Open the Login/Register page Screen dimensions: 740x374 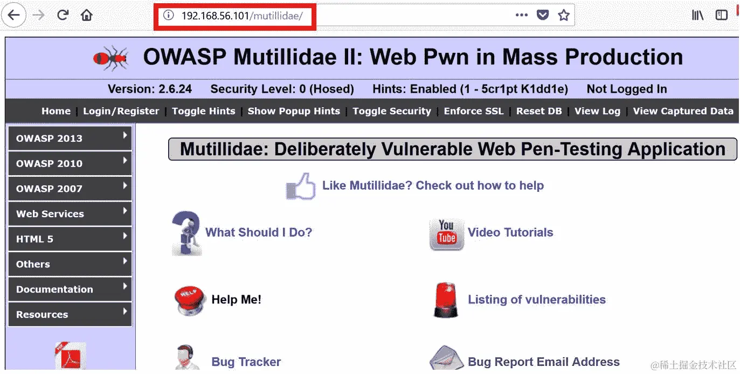tap(121, 111)
